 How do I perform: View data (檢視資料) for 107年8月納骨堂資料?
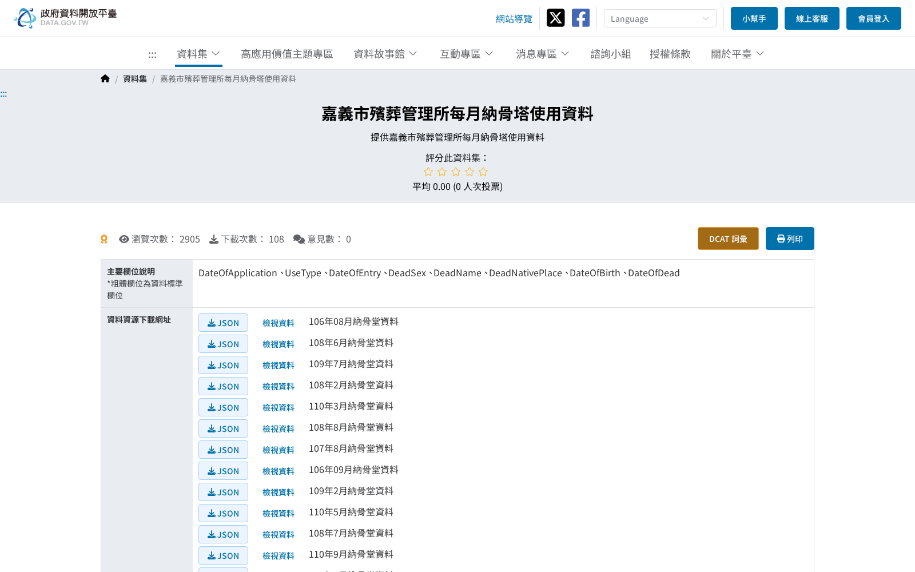[x=279, y=450]
